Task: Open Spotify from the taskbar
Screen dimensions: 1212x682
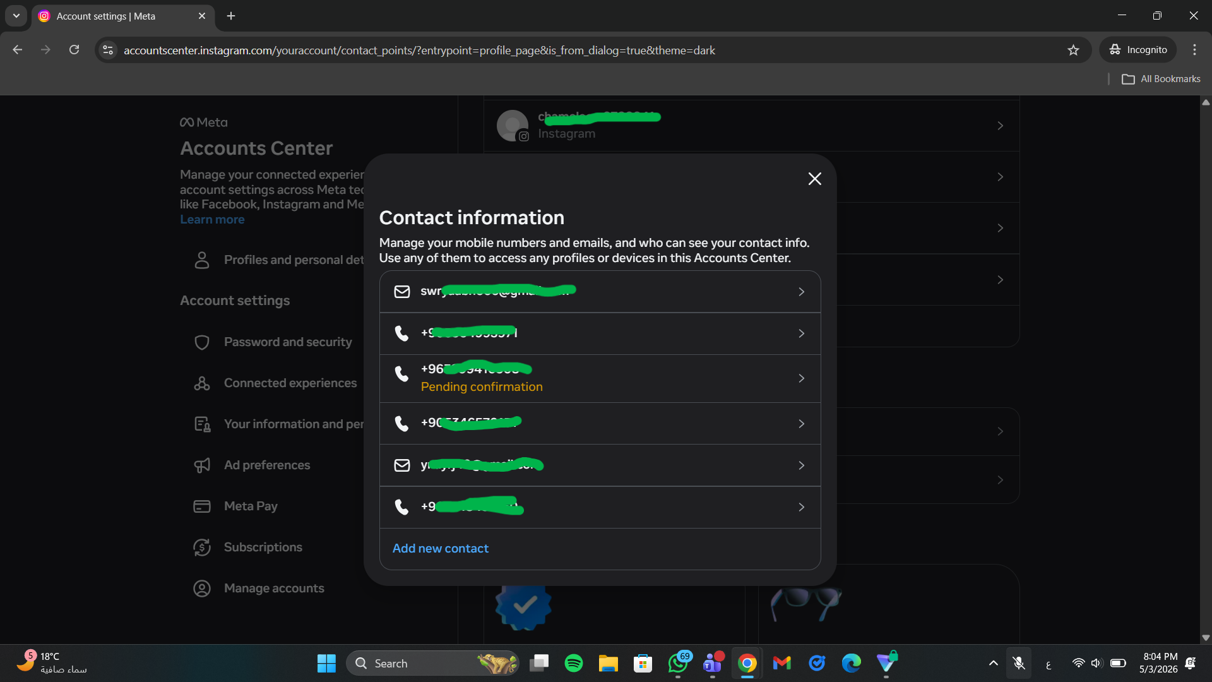Action: 574,663
